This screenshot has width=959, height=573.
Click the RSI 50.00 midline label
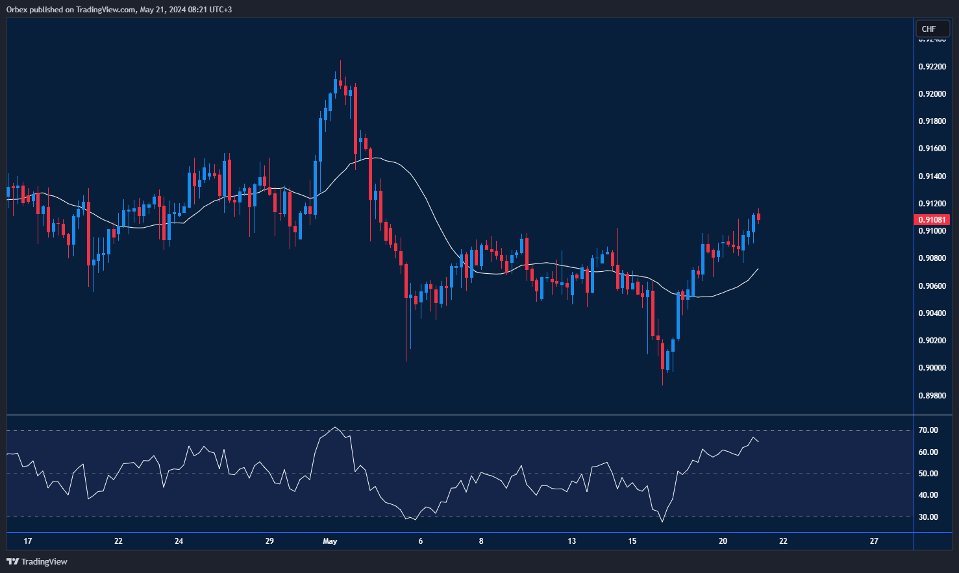tap(928, 474)
